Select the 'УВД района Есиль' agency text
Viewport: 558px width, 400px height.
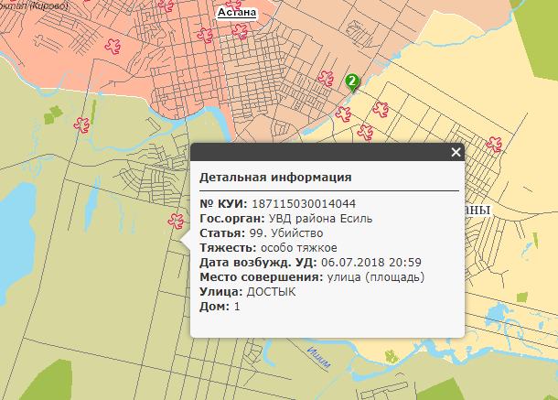coord(320,219)
